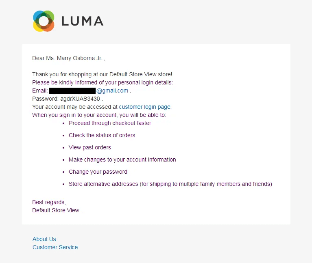The width and height of the screenshot is (312, 263).
Task: Select the View past orders bullet
Action: tap(90, 147)
